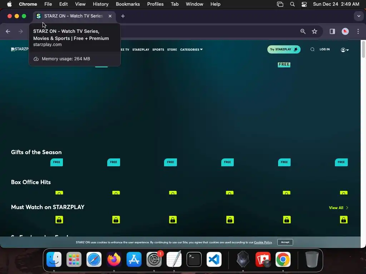Close the STARZ ON tab

coord(110,16)
